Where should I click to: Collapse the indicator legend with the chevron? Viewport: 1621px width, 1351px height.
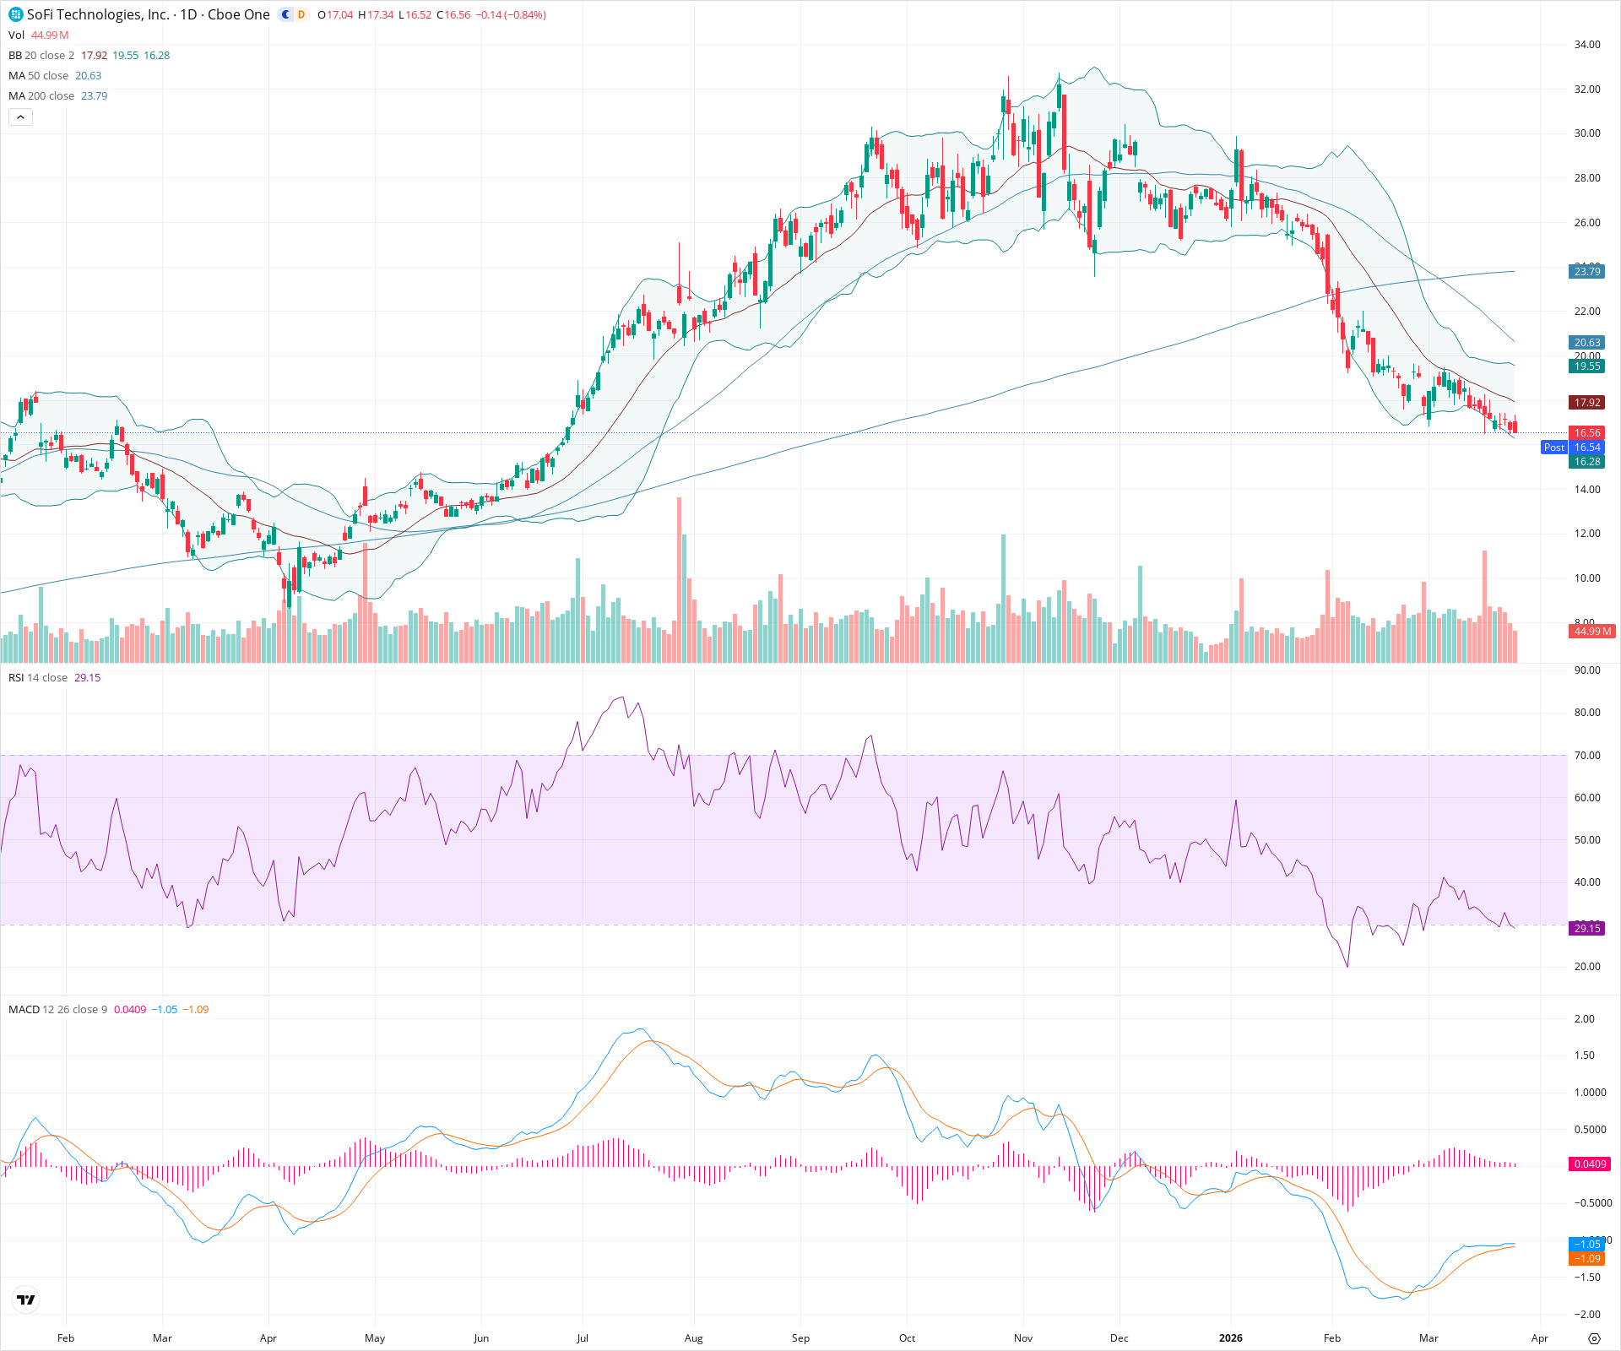tap(19, 117)
